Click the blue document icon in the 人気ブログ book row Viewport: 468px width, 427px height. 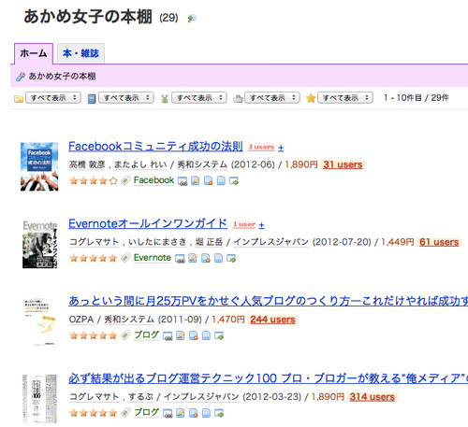click(x=206, y=335)
